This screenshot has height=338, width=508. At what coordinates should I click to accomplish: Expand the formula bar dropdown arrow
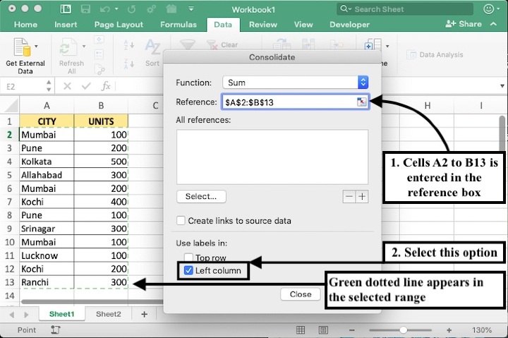502,86
